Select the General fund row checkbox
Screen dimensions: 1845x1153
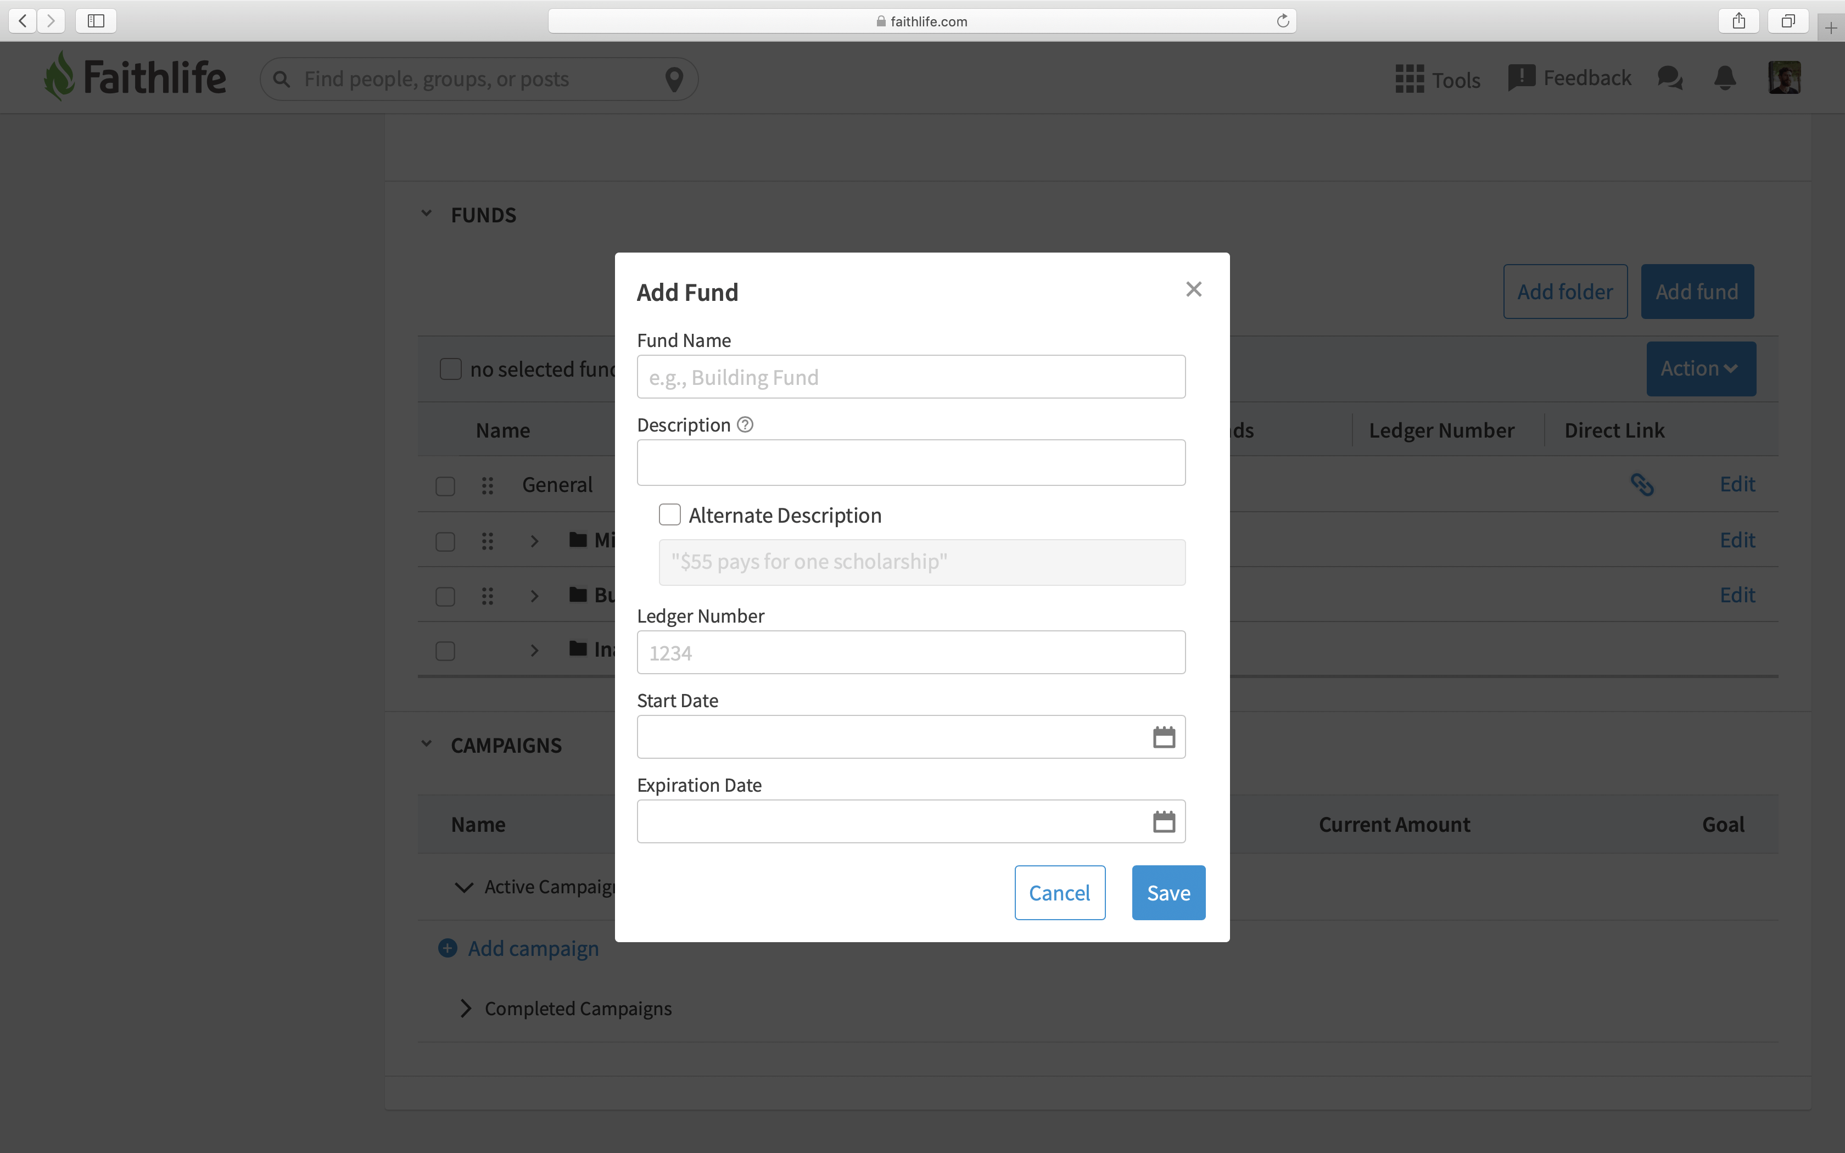pyautogui.click(x=445, y=486)
